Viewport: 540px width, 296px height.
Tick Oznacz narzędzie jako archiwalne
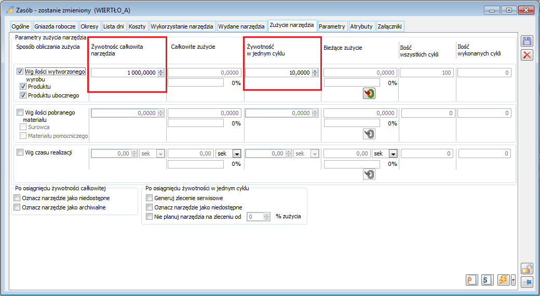(17, 207)
